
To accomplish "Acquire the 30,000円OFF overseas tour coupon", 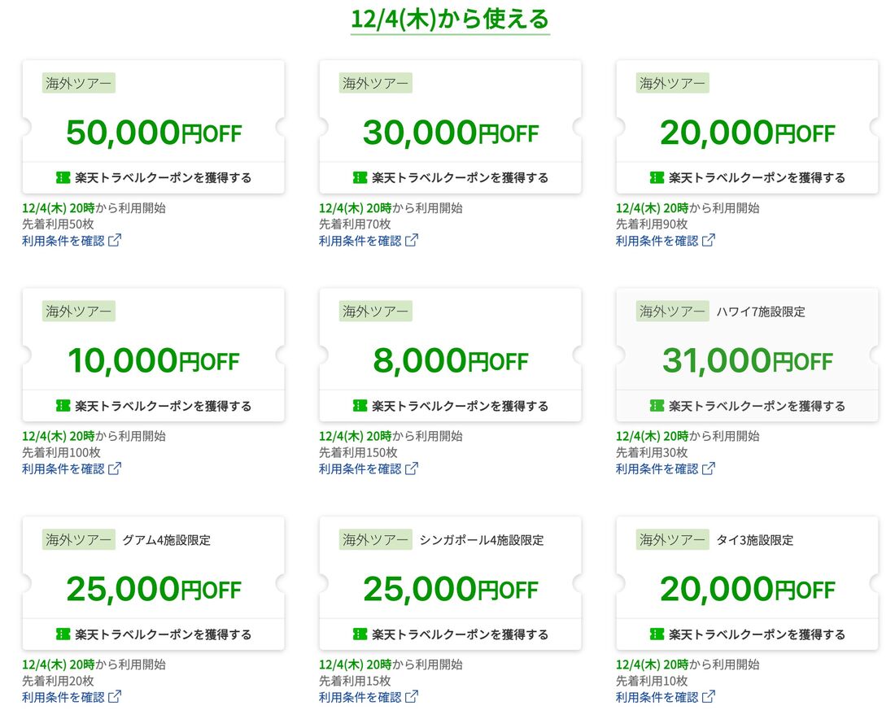I will (452, 176).
